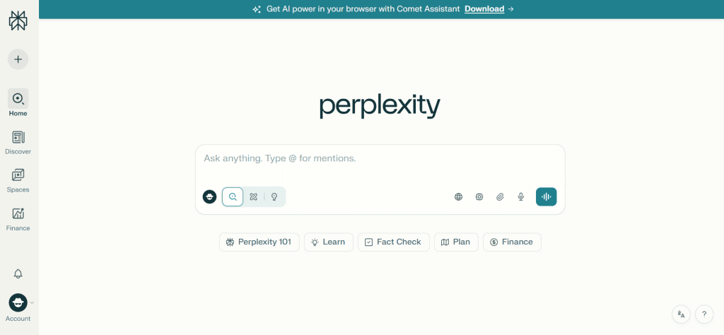Viewport: 724px width, 335px height.
Task: Go to Spaces in the sidebar
Action: click(18, 180)
